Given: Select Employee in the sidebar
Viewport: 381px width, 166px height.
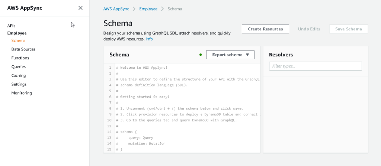Looking at the screenshot, I should coord(17,33).
